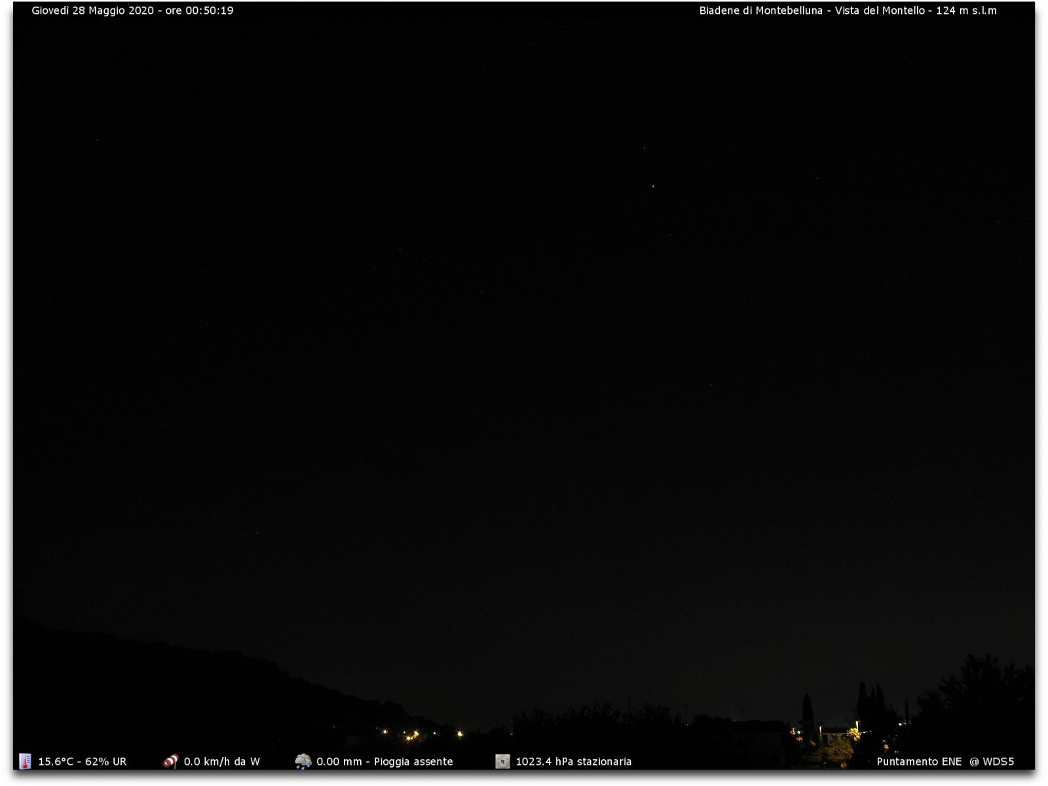The height and width of the screenshot is (786, 1048).
Task: Click the windsock wind speed icon
Action: (x=170, y=761)
